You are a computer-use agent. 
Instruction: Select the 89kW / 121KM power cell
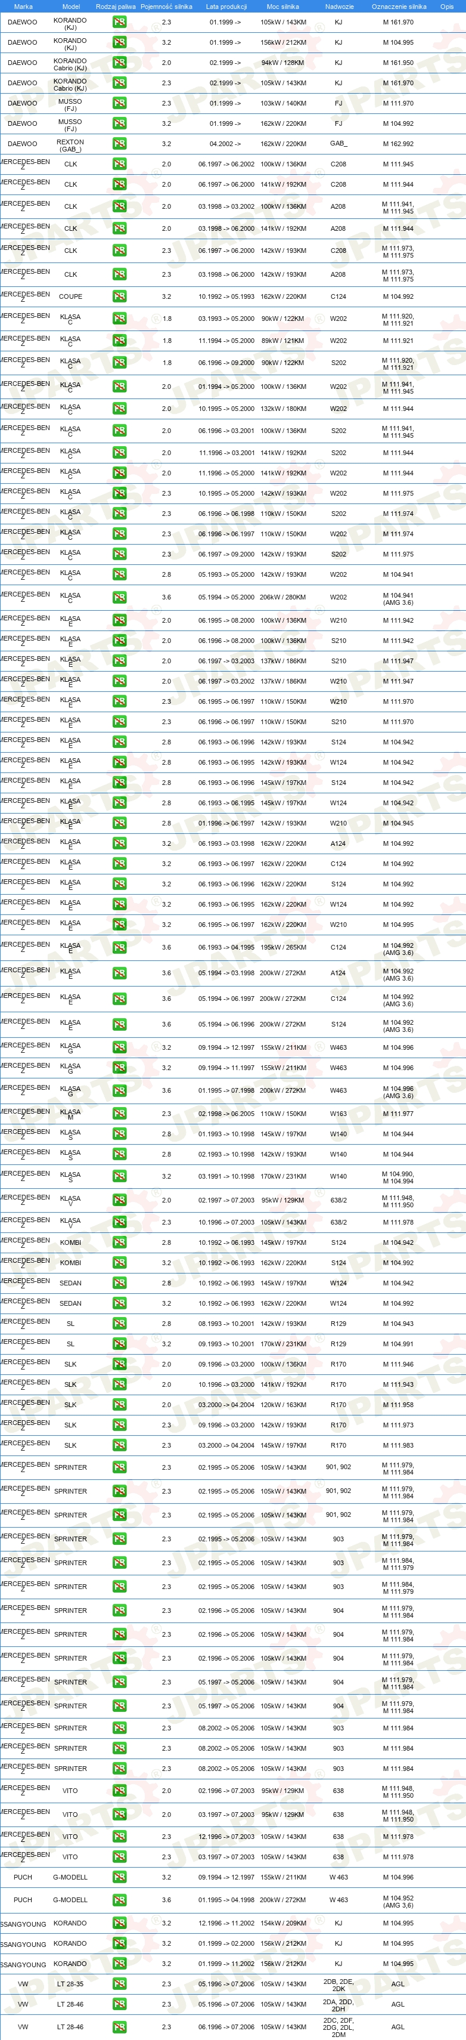click(282, 341)
